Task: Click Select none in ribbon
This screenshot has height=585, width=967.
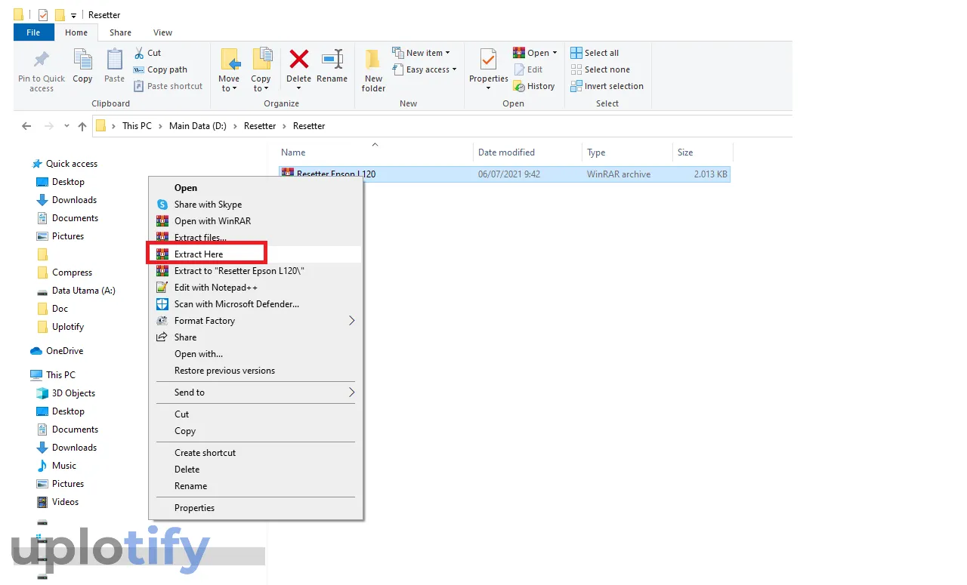Action: (600, 69)
